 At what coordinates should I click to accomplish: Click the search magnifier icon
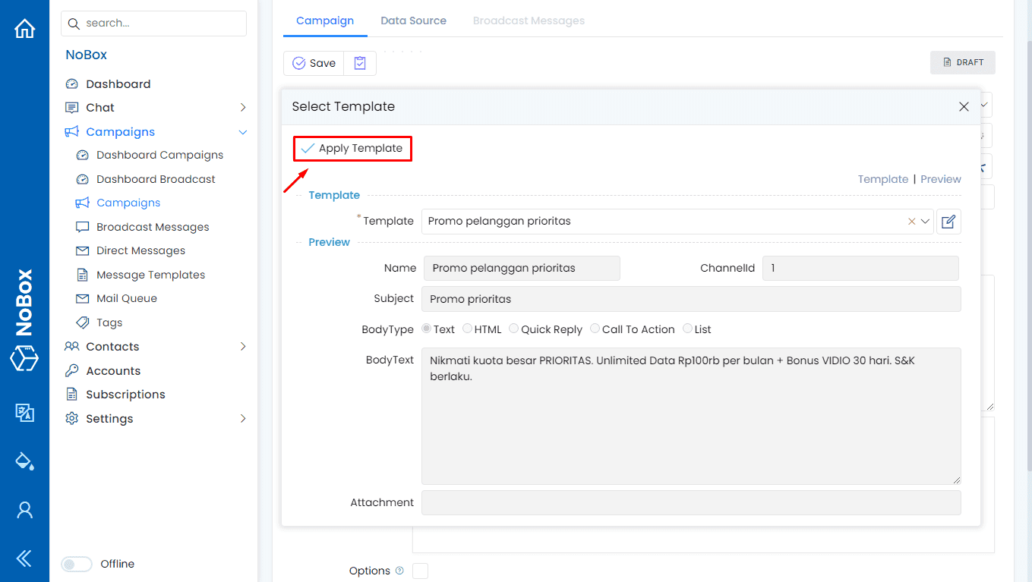coord(73,23)
